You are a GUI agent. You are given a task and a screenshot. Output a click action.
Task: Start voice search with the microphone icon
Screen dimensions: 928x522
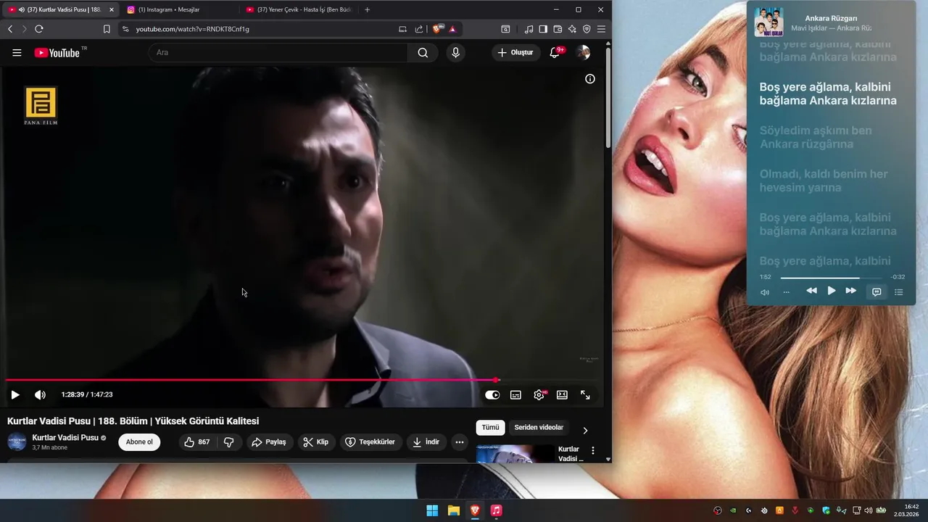click(455, 52)
